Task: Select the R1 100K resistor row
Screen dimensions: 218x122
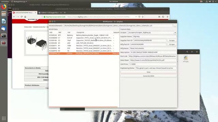Action: point(84,46)
